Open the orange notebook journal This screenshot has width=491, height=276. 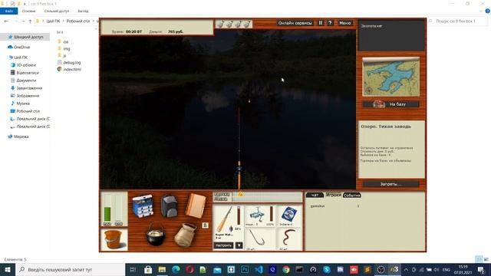pos(196,205)
